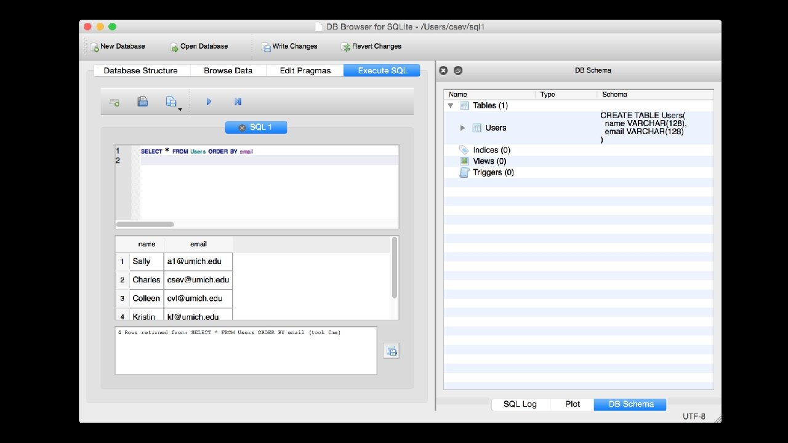This screenshot has width=788, height=443.
Task: Click the DB Schema panel float icon
Action: pyautogui.click(x=458, y=71)
